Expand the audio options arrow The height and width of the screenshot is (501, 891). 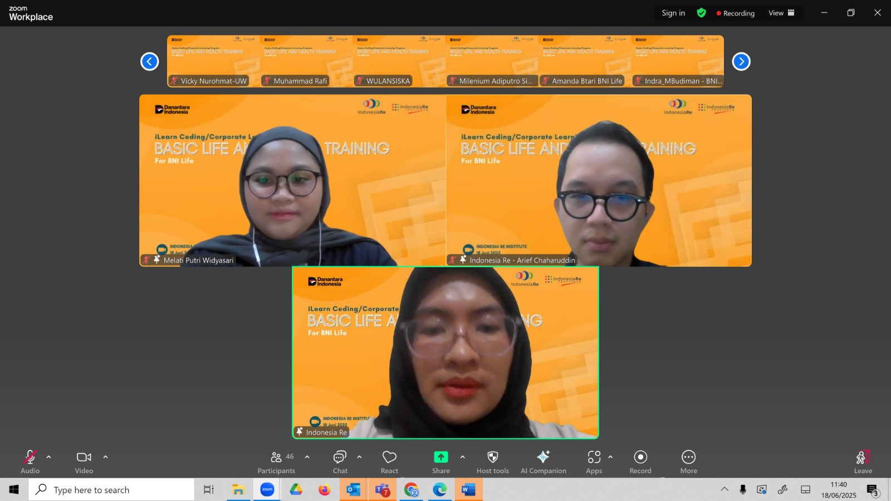pyautogui.click(x=49, y=457)
